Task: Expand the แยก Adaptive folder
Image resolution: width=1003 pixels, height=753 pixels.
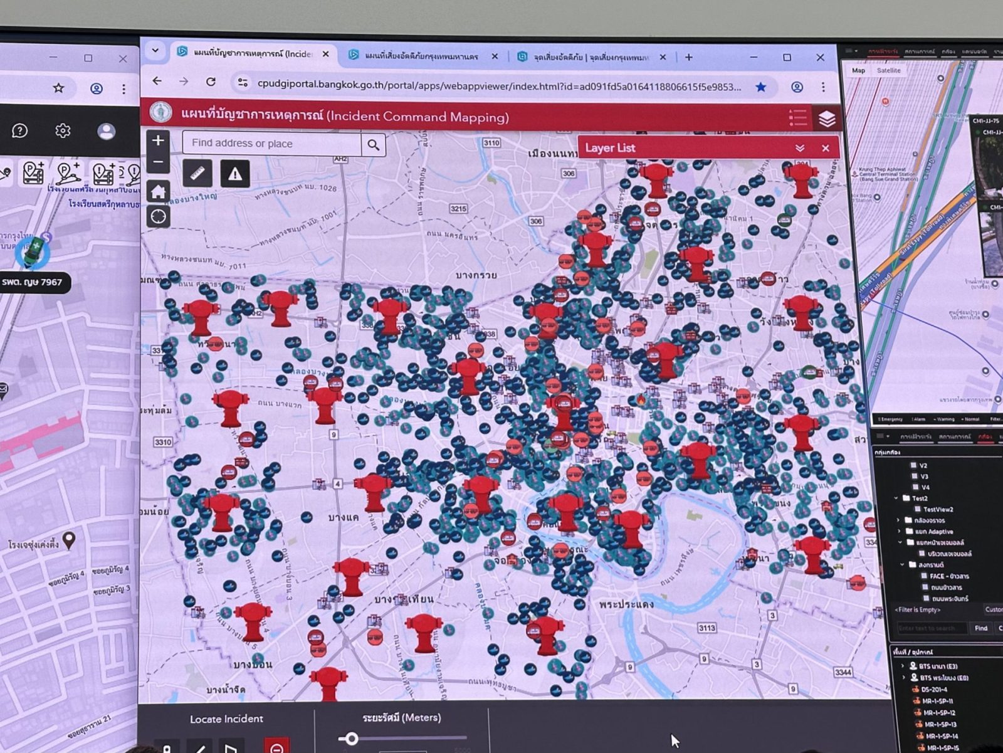Action: click(x=899, y=531)
